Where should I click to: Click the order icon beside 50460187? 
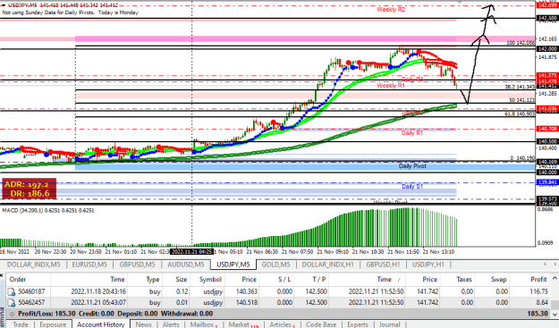pos(12,292)
